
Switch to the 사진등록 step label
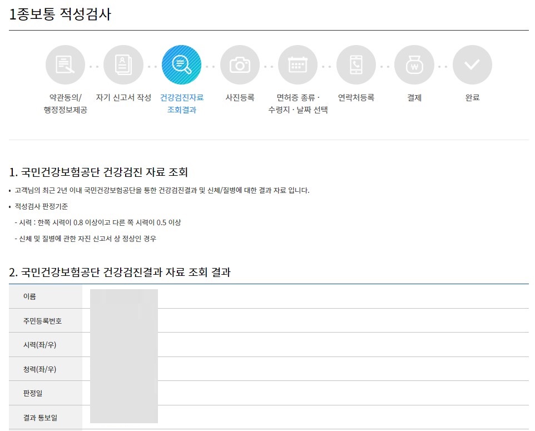click(239, 96)
